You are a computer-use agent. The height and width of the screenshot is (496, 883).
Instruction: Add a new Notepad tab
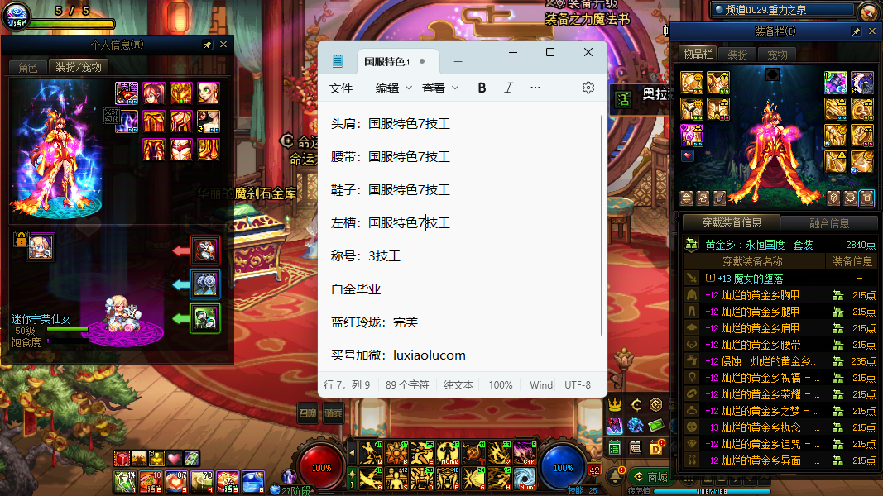458,62
